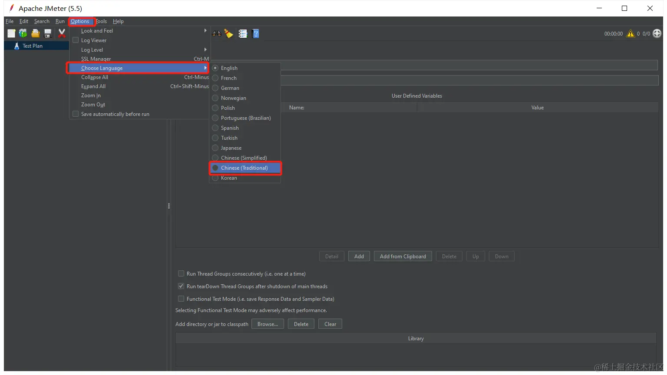Select Polish language option
This screenshot has width=667, height=375.
(245, 108)
